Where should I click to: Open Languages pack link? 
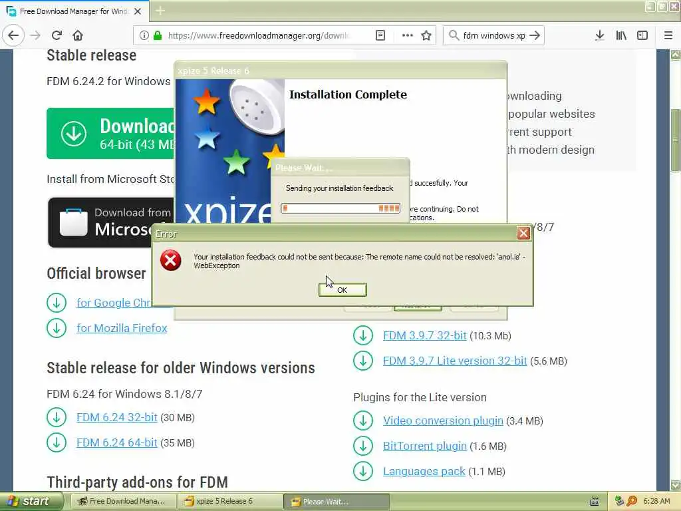tap(424, 472)
